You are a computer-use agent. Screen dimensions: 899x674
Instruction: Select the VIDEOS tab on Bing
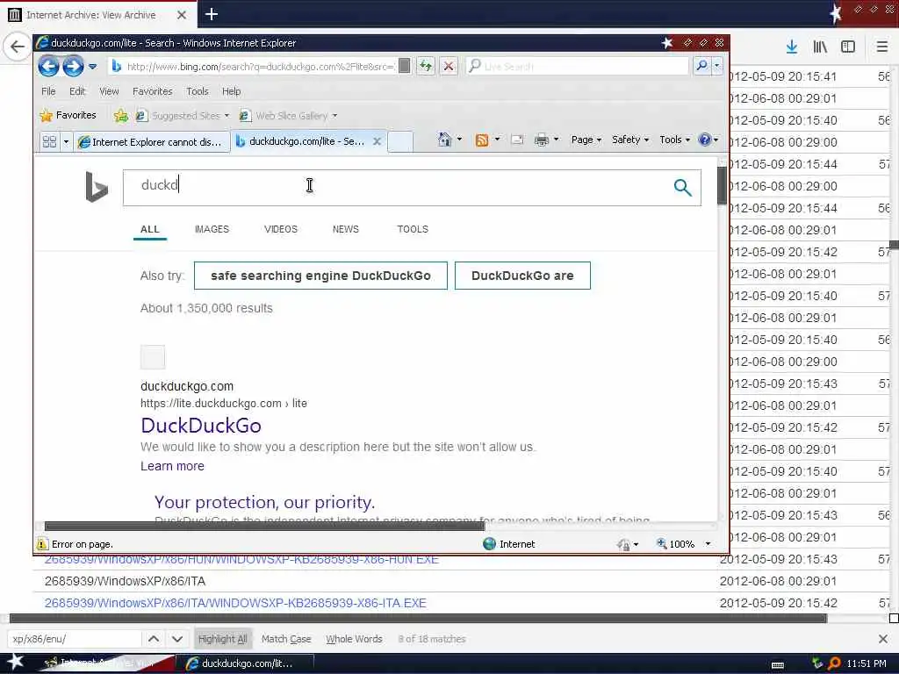[x=281, y=229]
